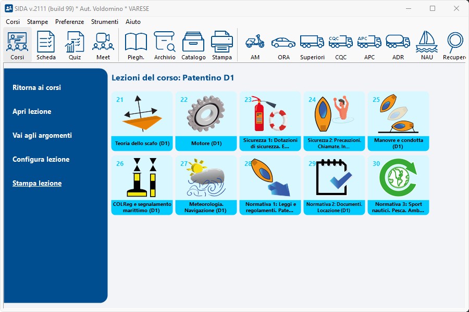Select the Catalogo drawer icon
This screenshot has width=469, height=312.
click(x=193, y=45)
